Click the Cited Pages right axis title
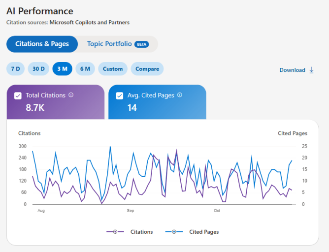 click(293, 133)
